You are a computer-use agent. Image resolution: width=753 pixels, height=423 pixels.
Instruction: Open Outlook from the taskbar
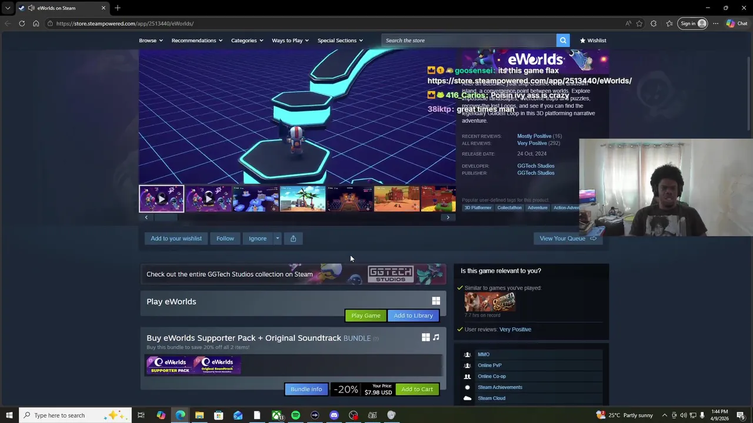238,415
